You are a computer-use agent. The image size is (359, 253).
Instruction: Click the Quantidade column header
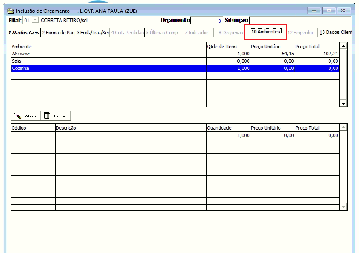point(229,128)
